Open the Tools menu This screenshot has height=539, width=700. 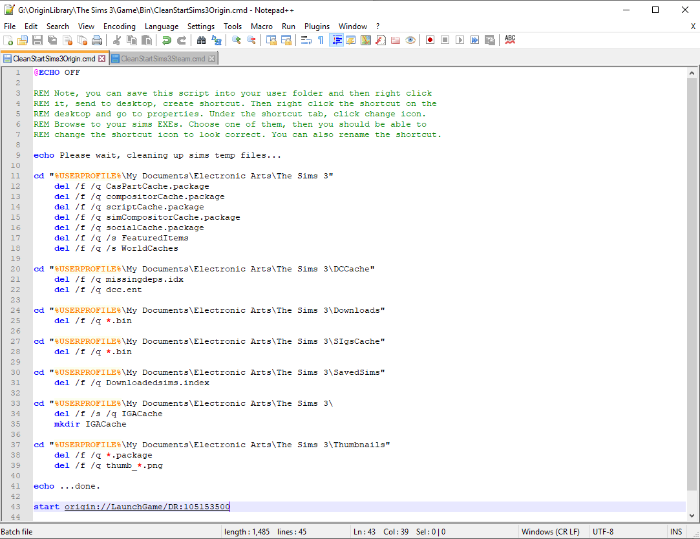click(233, 26)
